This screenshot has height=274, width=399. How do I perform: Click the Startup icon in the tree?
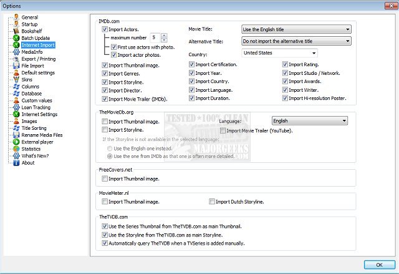tap(16, 24)
